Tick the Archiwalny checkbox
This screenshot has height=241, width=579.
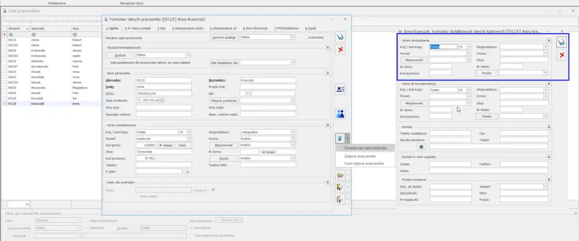tap(306, 38)
